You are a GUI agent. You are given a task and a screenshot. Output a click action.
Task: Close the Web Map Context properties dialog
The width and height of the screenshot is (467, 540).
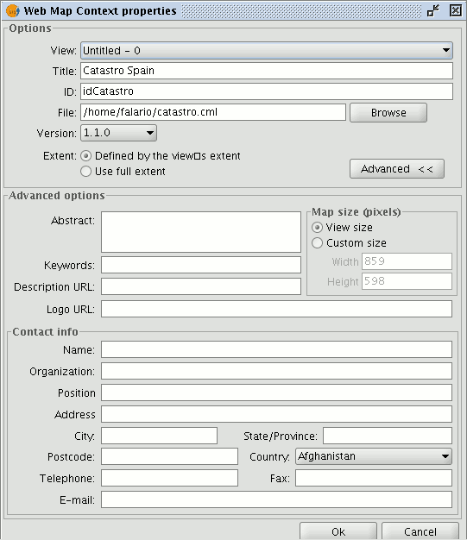[455, 10]
